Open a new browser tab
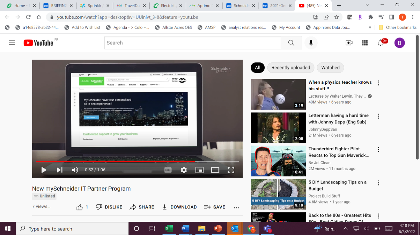Screen dimensions: 420x235 [x=339, y=6]
